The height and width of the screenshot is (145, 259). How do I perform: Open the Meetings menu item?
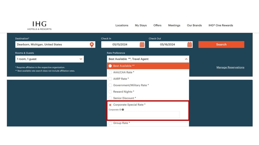click(x=174, y=25)
